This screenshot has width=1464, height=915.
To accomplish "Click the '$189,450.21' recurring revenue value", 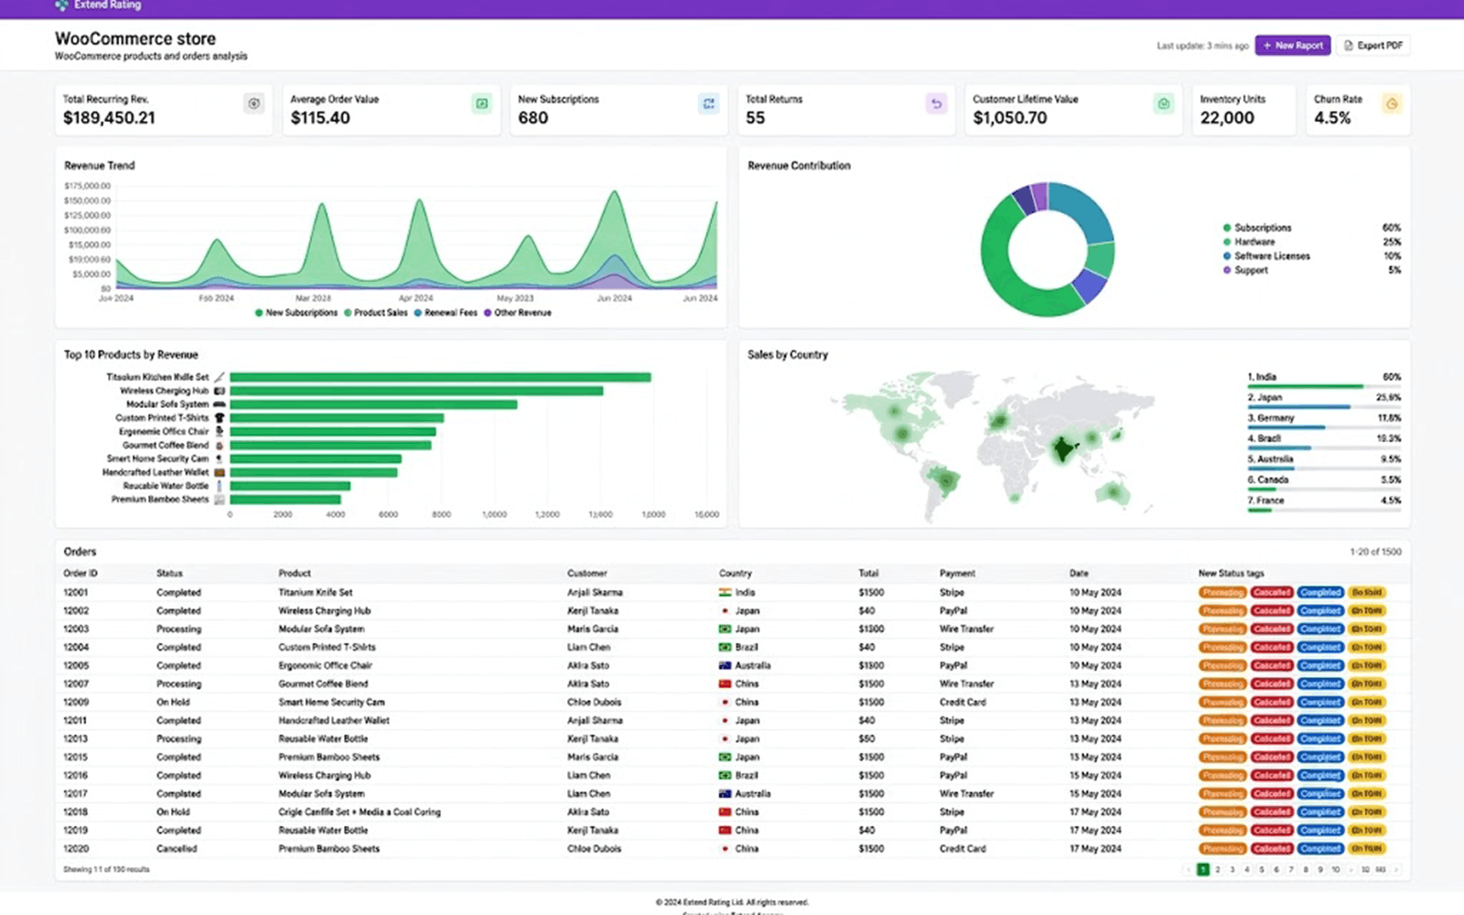I will tap(109, 118).
